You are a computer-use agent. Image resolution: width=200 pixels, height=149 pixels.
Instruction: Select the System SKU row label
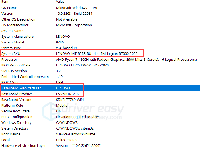click(x=11, y=54)
